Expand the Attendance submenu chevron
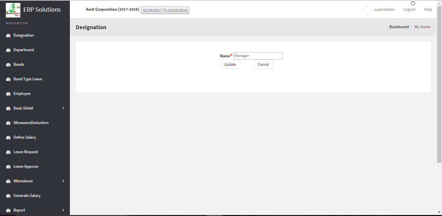 pyautogui.click(x=63, y=181)
